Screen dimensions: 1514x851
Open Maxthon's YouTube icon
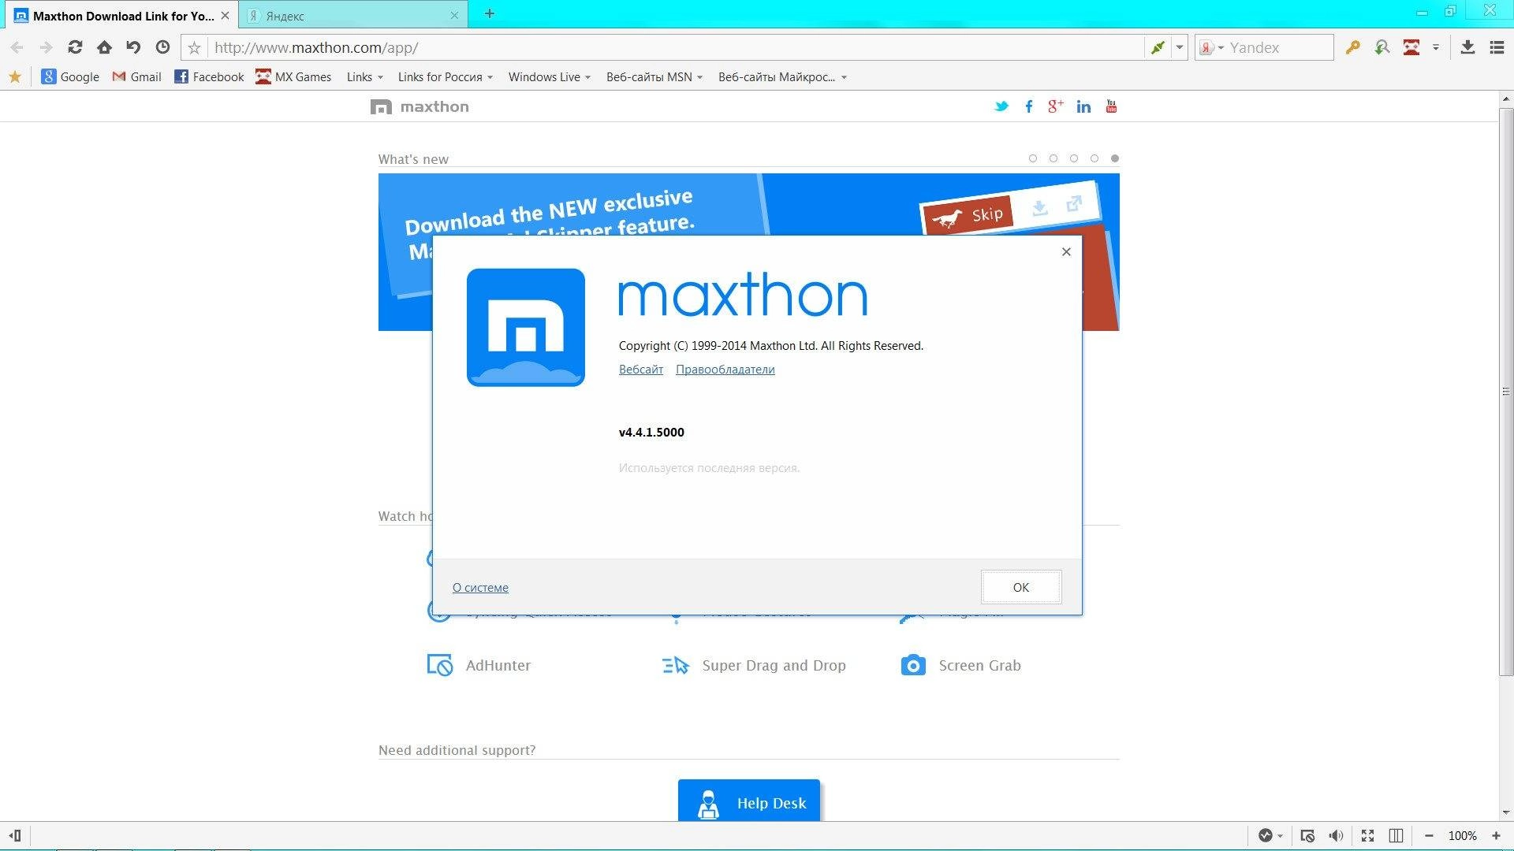pyautogui.click(x=1111, y=106)
